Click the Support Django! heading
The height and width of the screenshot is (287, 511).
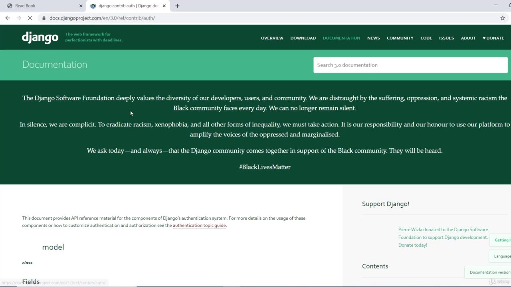pyautogui.click(x=386, y=204)
